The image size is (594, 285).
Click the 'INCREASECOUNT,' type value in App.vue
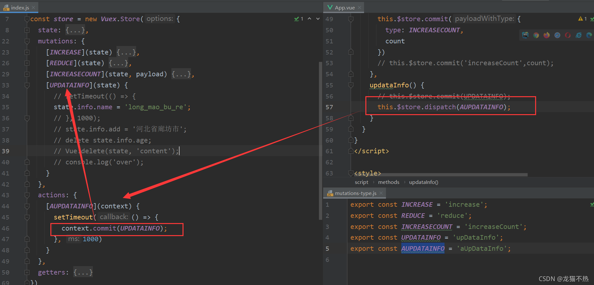tap(436, 30)
